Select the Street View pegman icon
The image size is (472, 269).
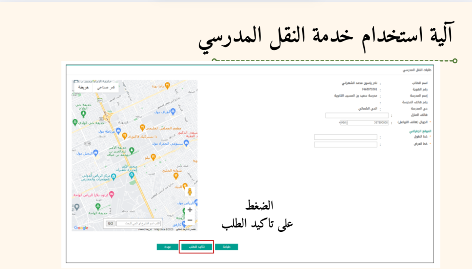pos(190,192)
